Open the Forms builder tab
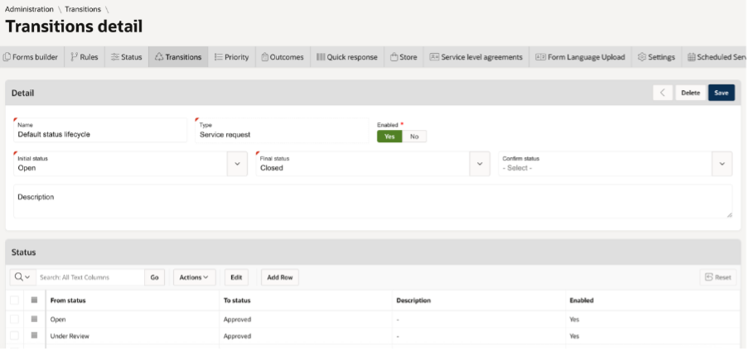This screenshot has width=748, height=350. tap(31, 56)
